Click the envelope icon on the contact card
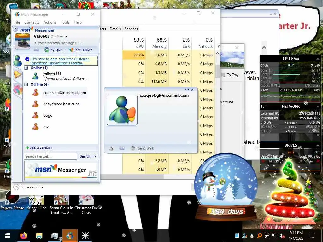The width and height of the screenshot is (323, 242). click(x=122, y=148)
